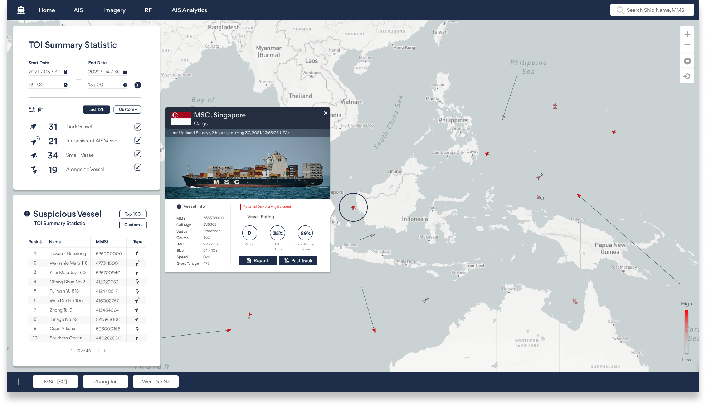Select Fu Yuan Yu 818 row
Image resolution: width=706 pixels, height=406 pixels.
(87, 291)
